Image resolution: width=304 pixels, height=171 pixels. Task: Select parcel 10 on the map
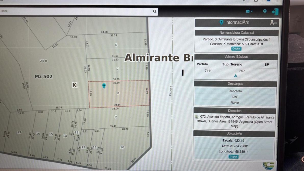coord(122,147)
